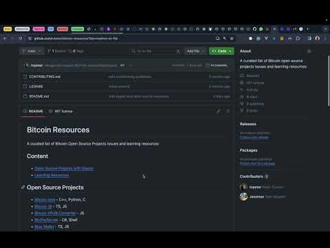Click the CONTRIBUTING.md file icon

[x=25, y=76]
